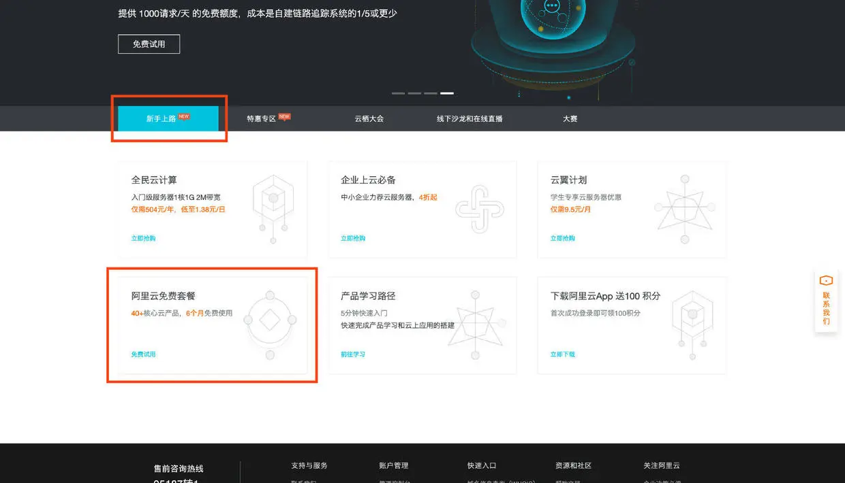Click the 5分钟快速入门 text
The height and width of the screenshot is (483, 845).
coord(364,314)
